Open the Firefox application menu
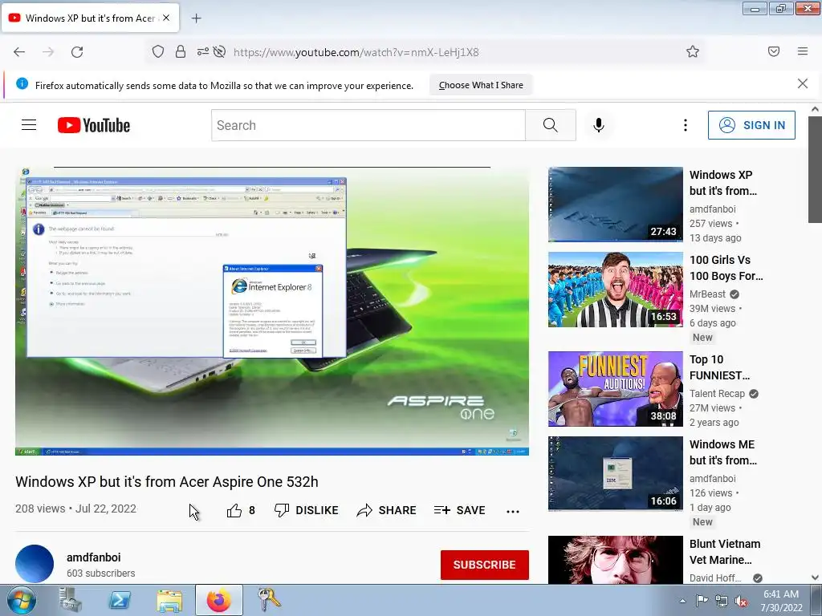Screen dimensions: 822x616 click(803, 51)
